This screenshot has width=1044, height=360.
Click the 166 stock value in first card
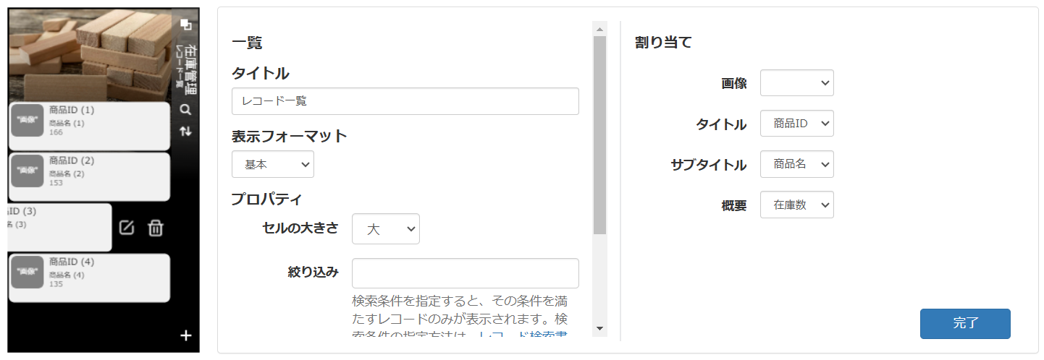[x=56, y=132]
